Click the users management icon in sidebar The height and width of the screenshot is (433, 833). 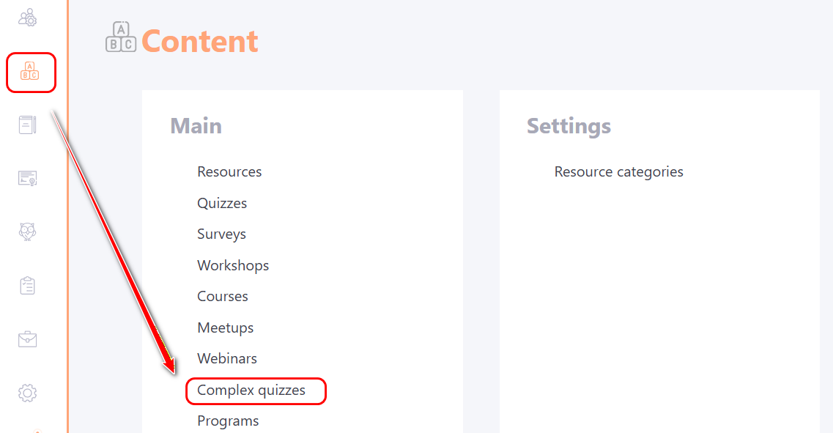28,18
